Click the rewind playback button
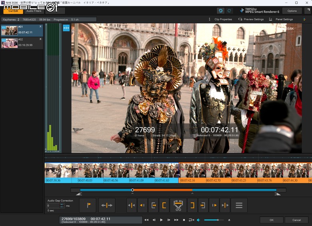 click(x=146, y=220)
